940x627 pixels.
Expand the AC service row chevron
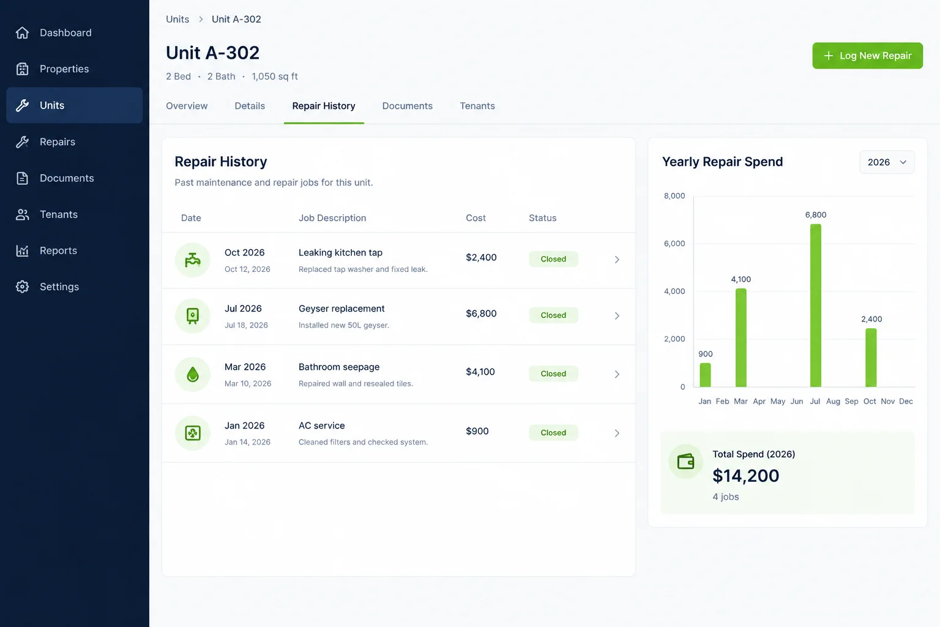[617, 433]
